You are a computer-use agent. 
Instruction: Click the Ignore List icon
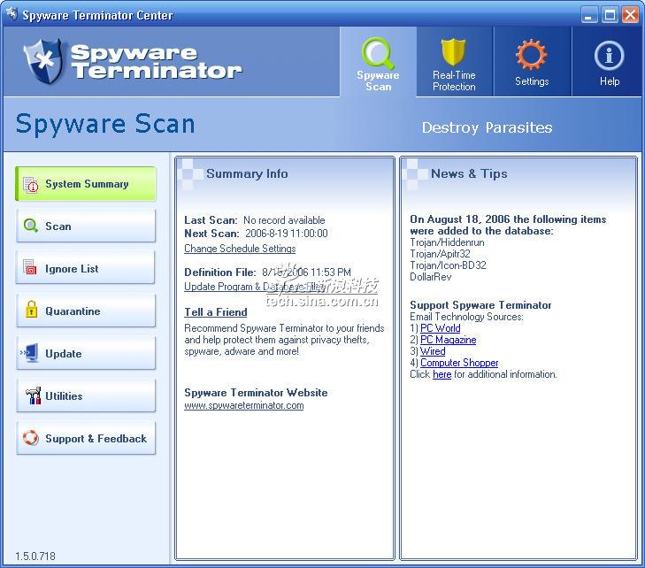[x=29, y=267]
